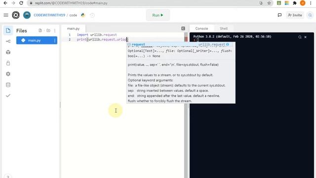Show info for urllib.request suggestion
The image size is (316, 178).
(x=228, y=44)
